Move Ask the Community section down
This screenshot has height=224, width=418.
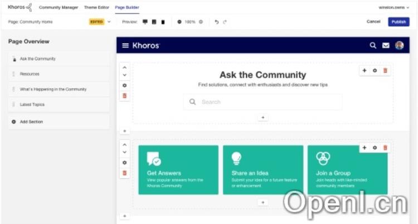pos(124,75)
